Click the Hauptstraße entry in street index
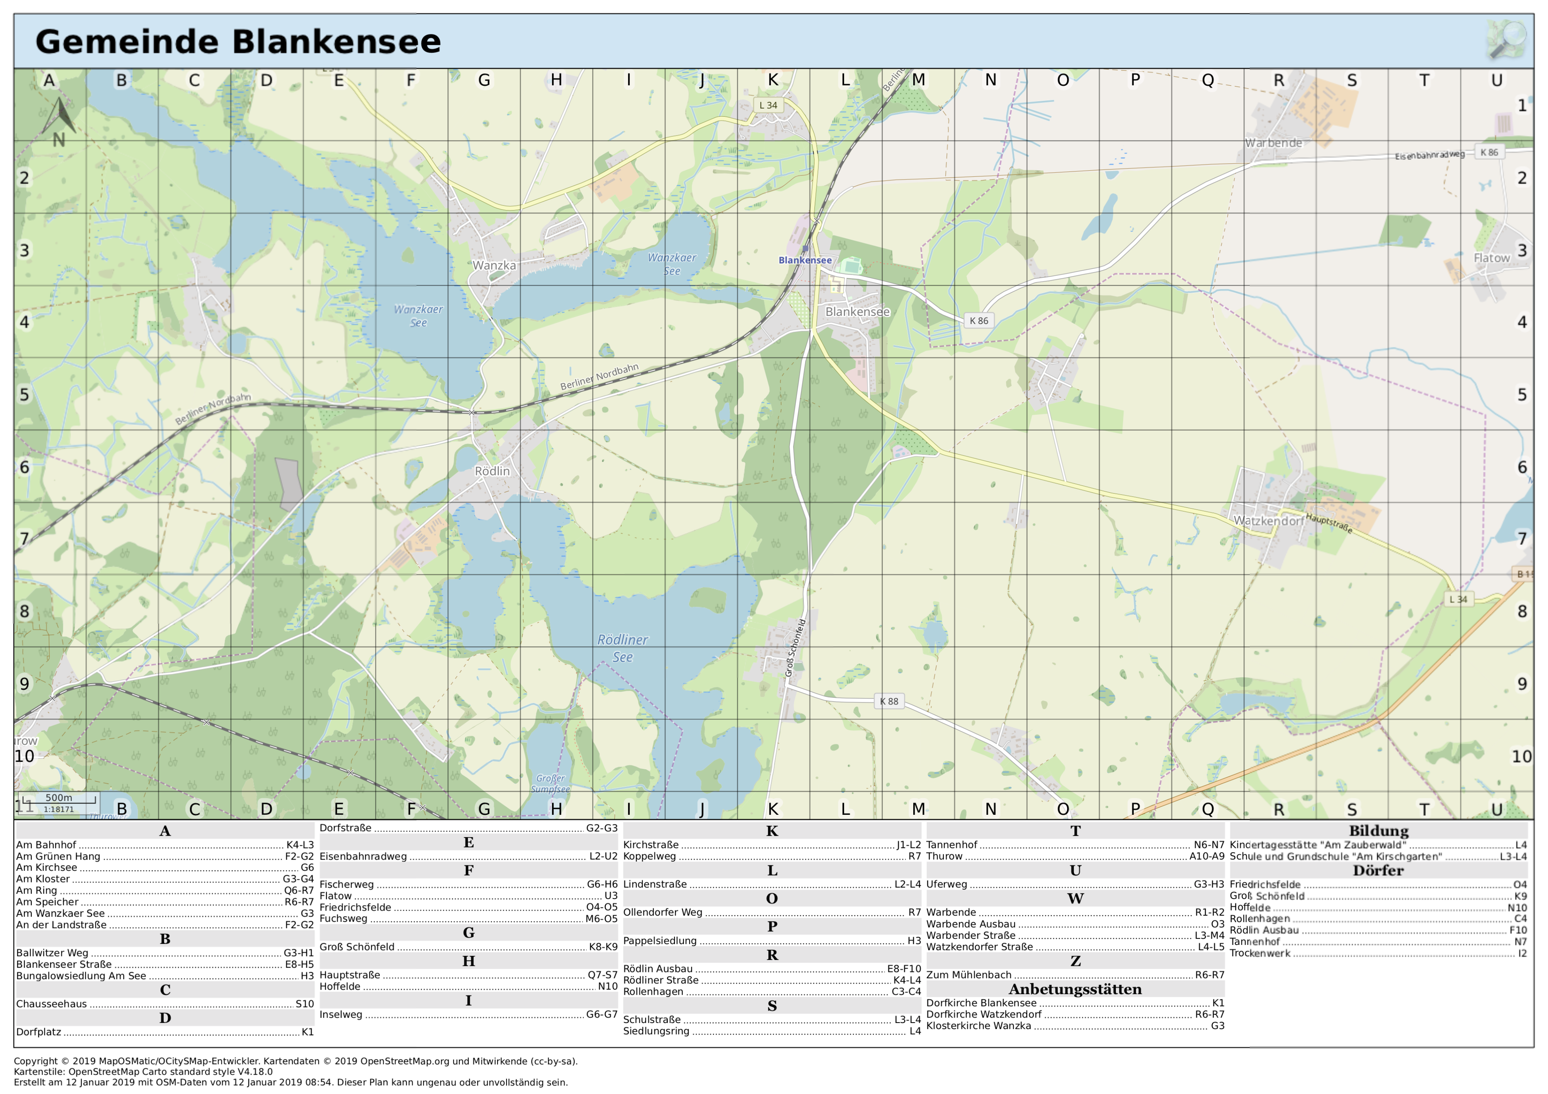This screenshot has width=1548, height=1094. click(x=350, y=975)
